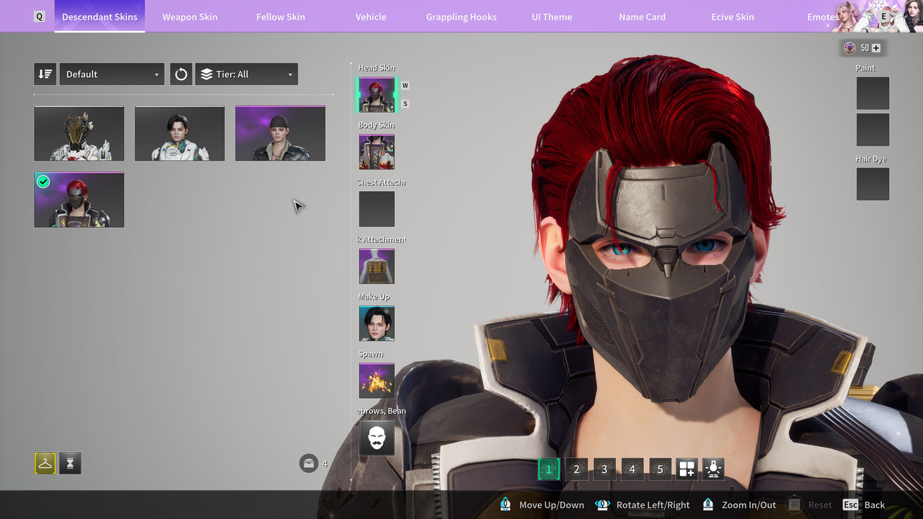Select the hanger wardrobe view icon
Image resolution: width=923 pixels, height=519 pixels.
coord(45,463)
